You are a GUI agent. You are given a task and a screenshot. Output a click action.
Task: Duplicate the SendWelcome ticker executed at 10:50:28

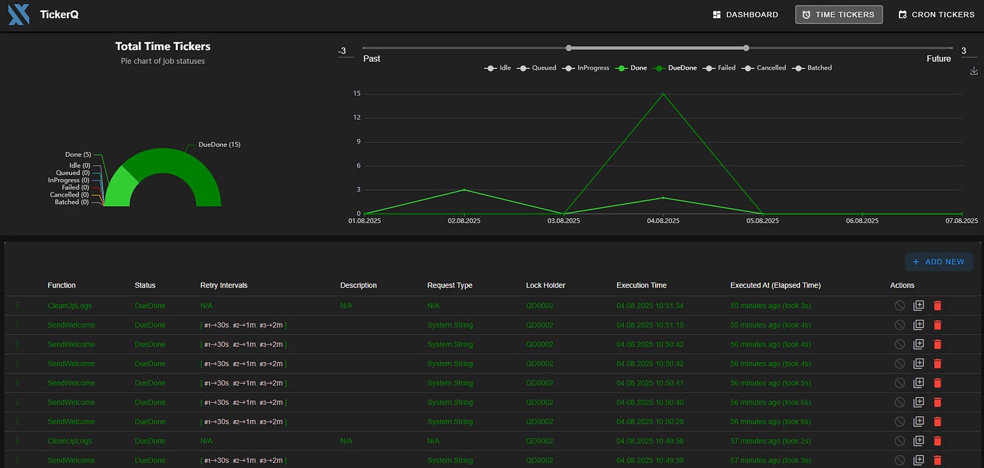tap(918, 421)
